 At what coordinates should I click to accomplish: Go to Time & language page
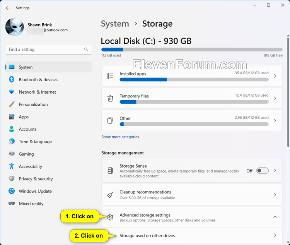point(48,142)
